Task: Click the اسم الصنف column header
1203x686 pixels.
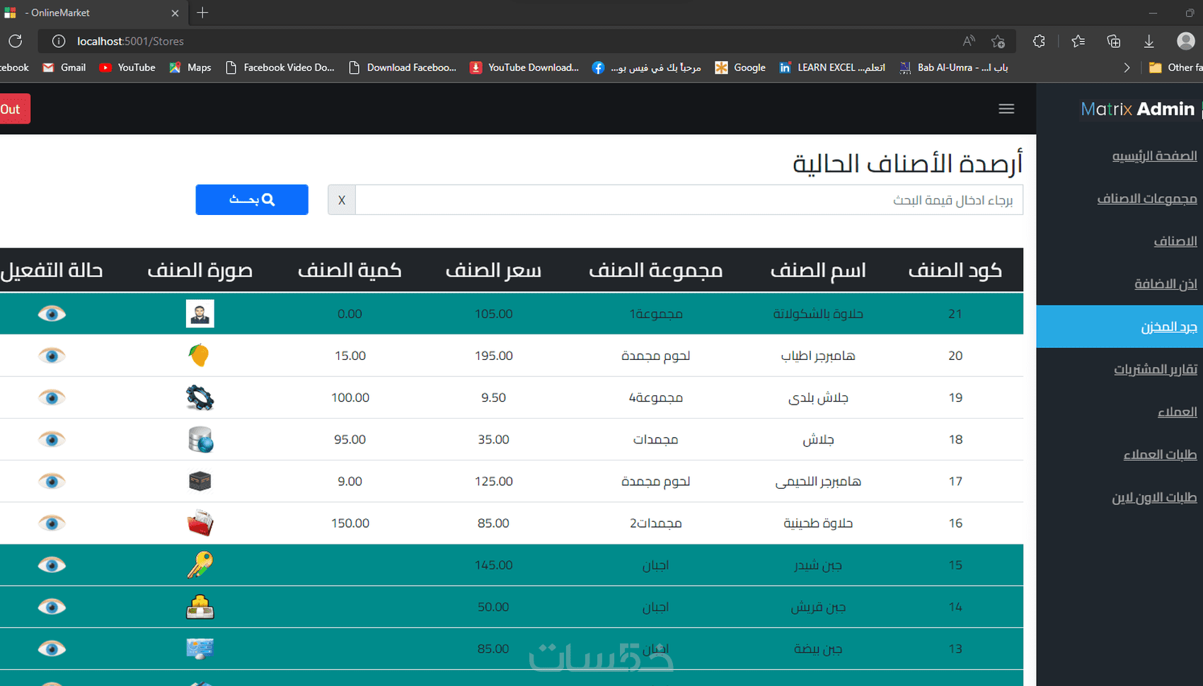Action: pyautogui.click(x=818, y=270)
